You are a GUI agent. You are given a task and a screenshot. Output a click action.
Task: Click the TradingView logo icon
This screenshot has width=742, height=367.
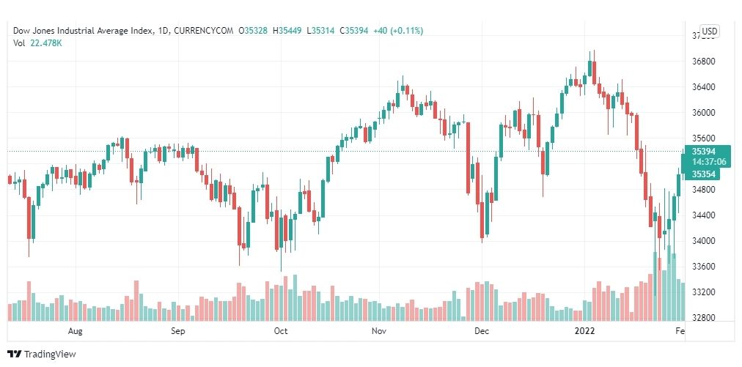(15, 355)
